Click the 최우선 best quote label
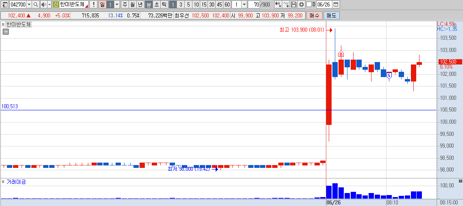 pyautogui.click(x=181, y=15)
